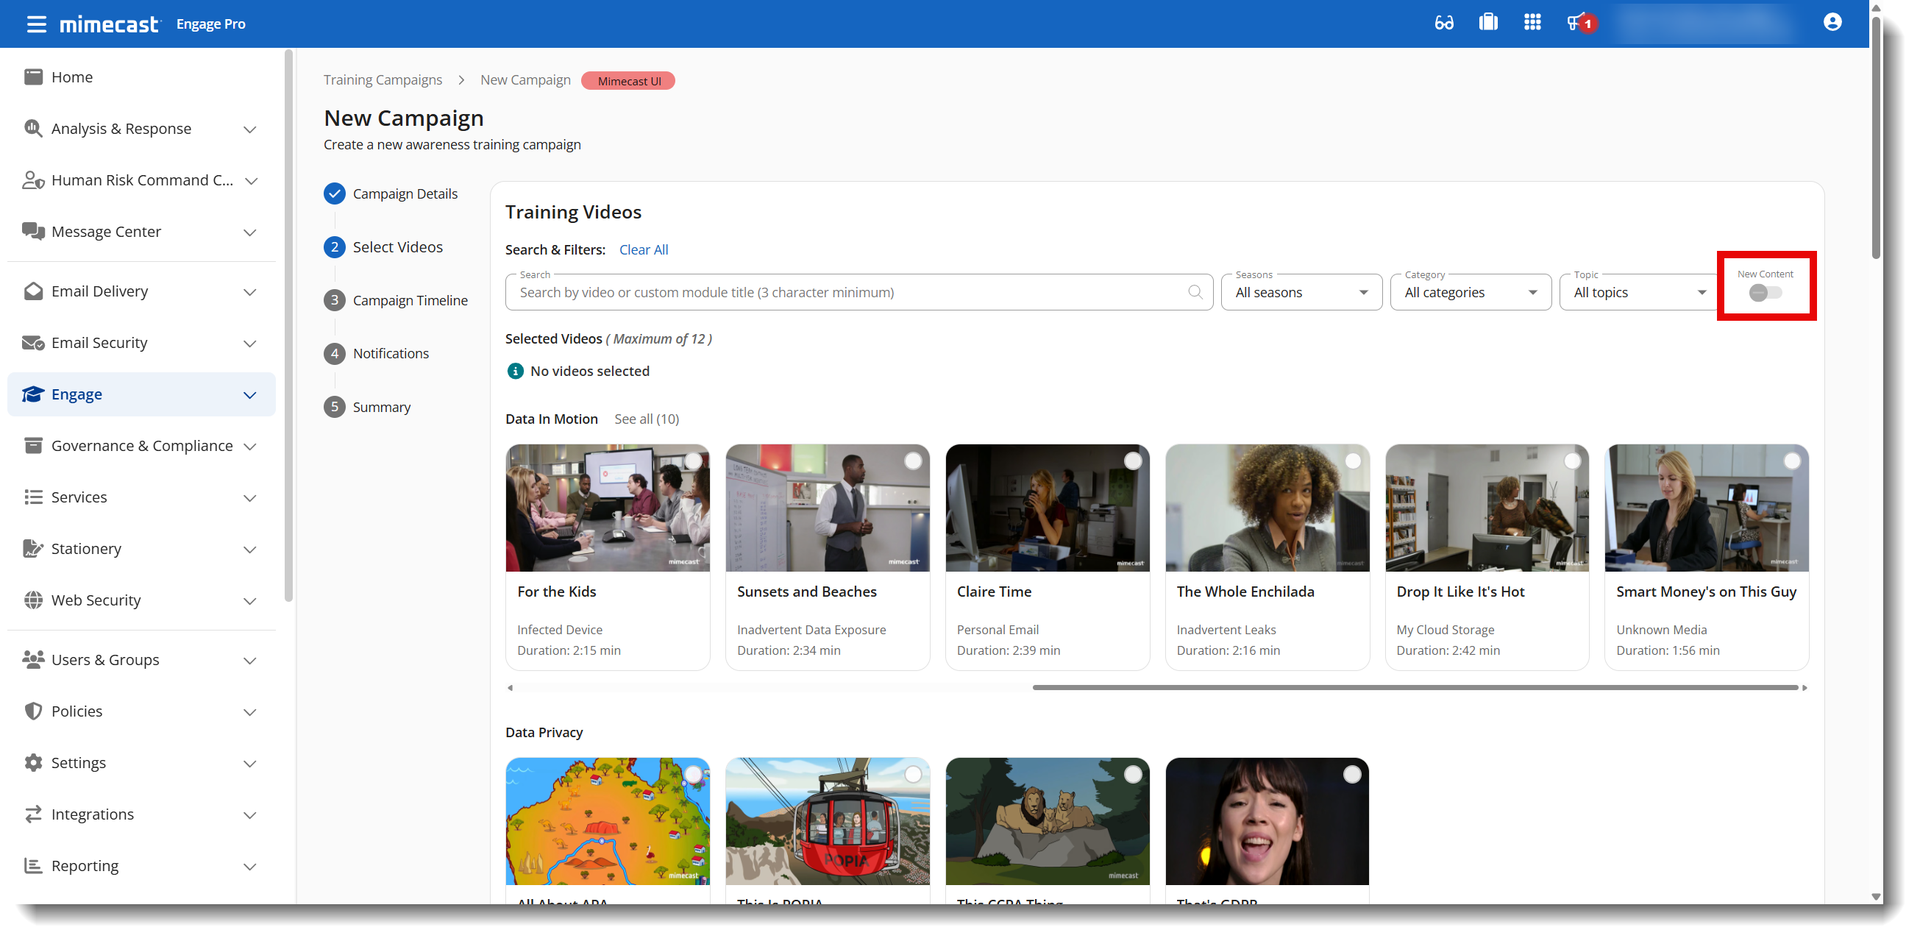Go to Select Videos step
The height and width of the screenshot is (941, 1920).
(383, 246)
